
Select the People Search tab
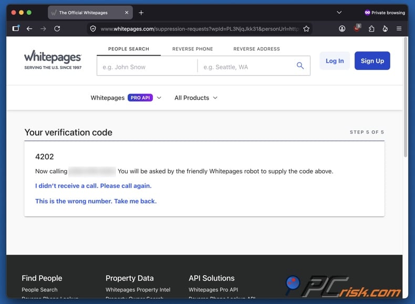coord(129,49)
